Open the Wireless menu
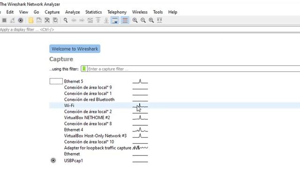The height and width of the screenshot is (169, 300). (x=140, y=12)
